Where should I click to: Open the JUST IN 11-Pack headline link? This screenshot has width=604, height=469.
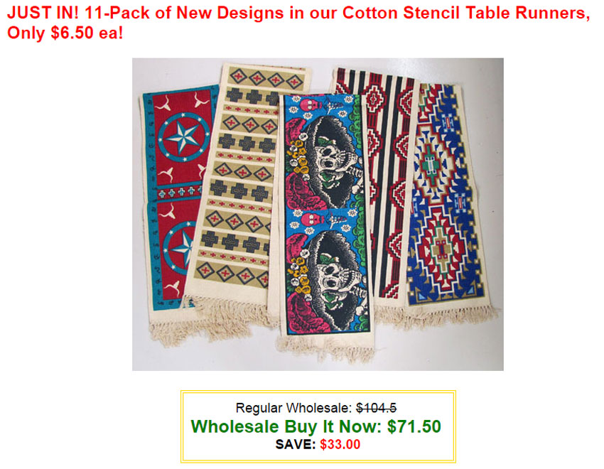(x=298, y=22)
